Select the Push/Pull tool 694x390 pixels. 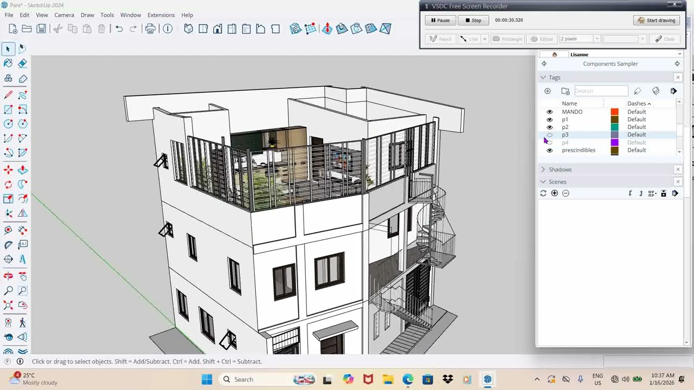tap(22, 170)
